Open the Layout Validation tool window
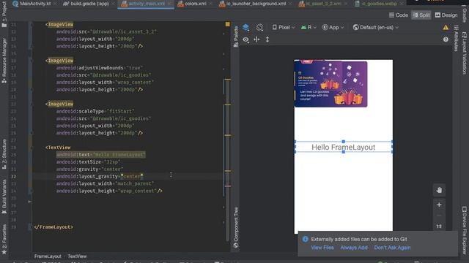Image resolution: width=469 pixels, height=263 pixels. point(464,53)
